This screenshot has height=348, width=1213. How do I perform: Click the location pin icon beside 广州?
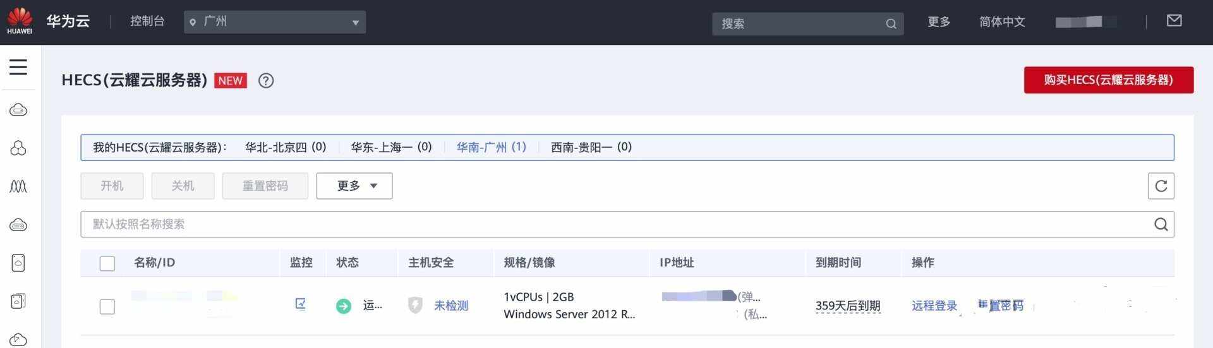point(193,22)
